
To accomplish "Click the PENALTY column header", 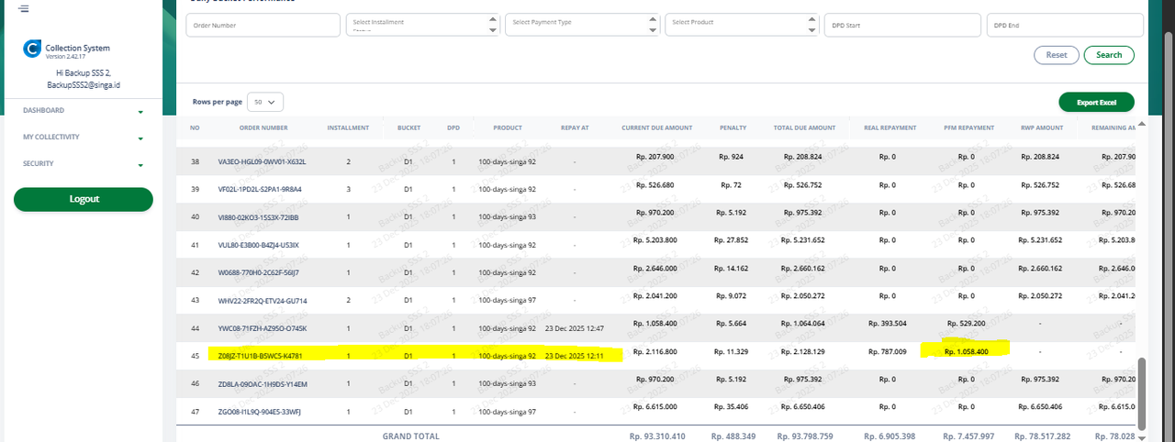I will 733,127.
